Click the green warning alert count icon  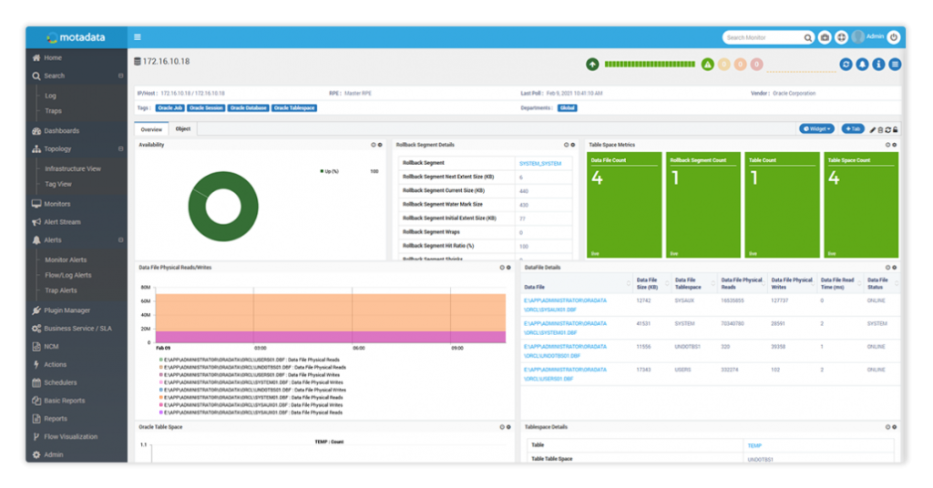coord(707,64)
